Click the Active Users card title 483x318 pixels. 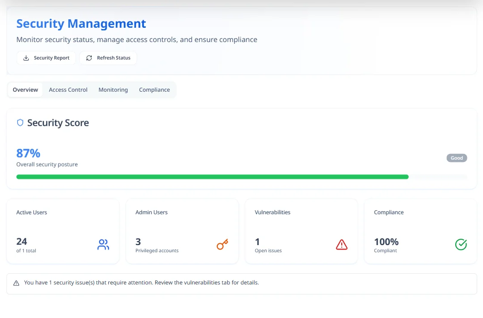[x=32, y=212]
